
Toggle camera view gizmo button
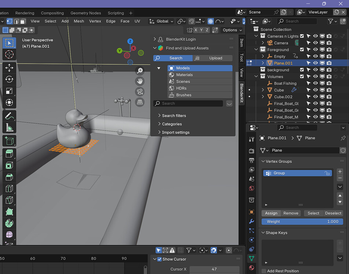(x=140, y=92)
